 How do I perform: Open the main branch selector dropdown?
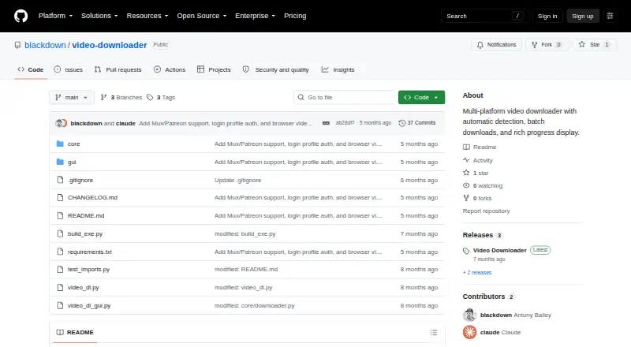pyautogui.click(x=71, y=98)
